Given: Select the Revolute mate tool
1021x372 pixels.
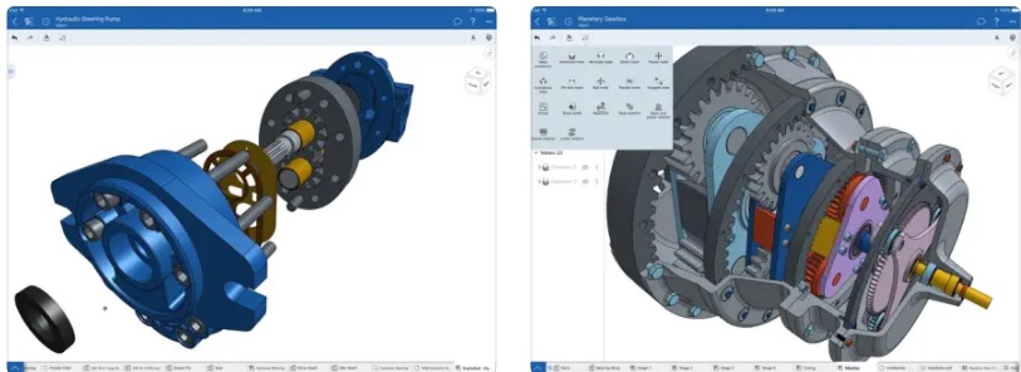Looking at the screenshot, I should (600, 58).
